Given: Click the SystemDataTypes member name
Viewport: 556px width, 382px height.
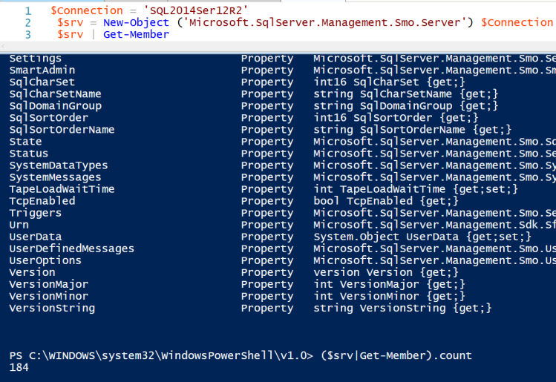Looking at the screenshot, I should coord(59,165).
